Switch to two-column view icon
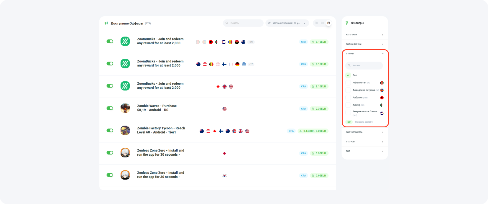 (322, 23)
